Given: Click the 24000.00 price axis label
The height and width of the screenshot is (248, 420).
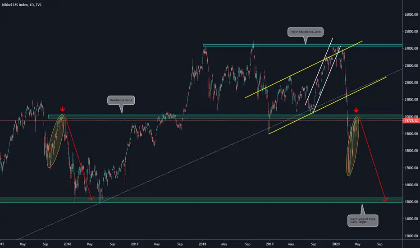Looking at the screenshot, I should click(x=411, y=49).
